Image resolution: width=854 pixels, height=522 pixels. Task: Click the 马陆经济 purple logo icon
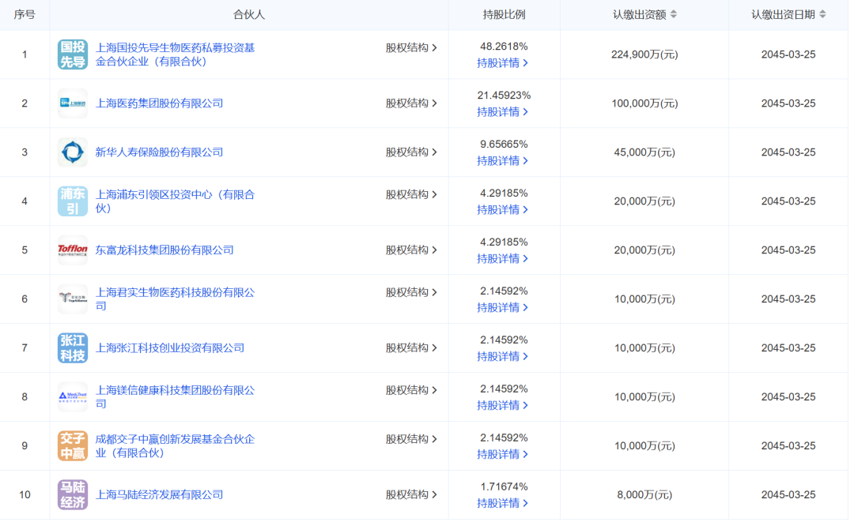[x=73, y=495]
